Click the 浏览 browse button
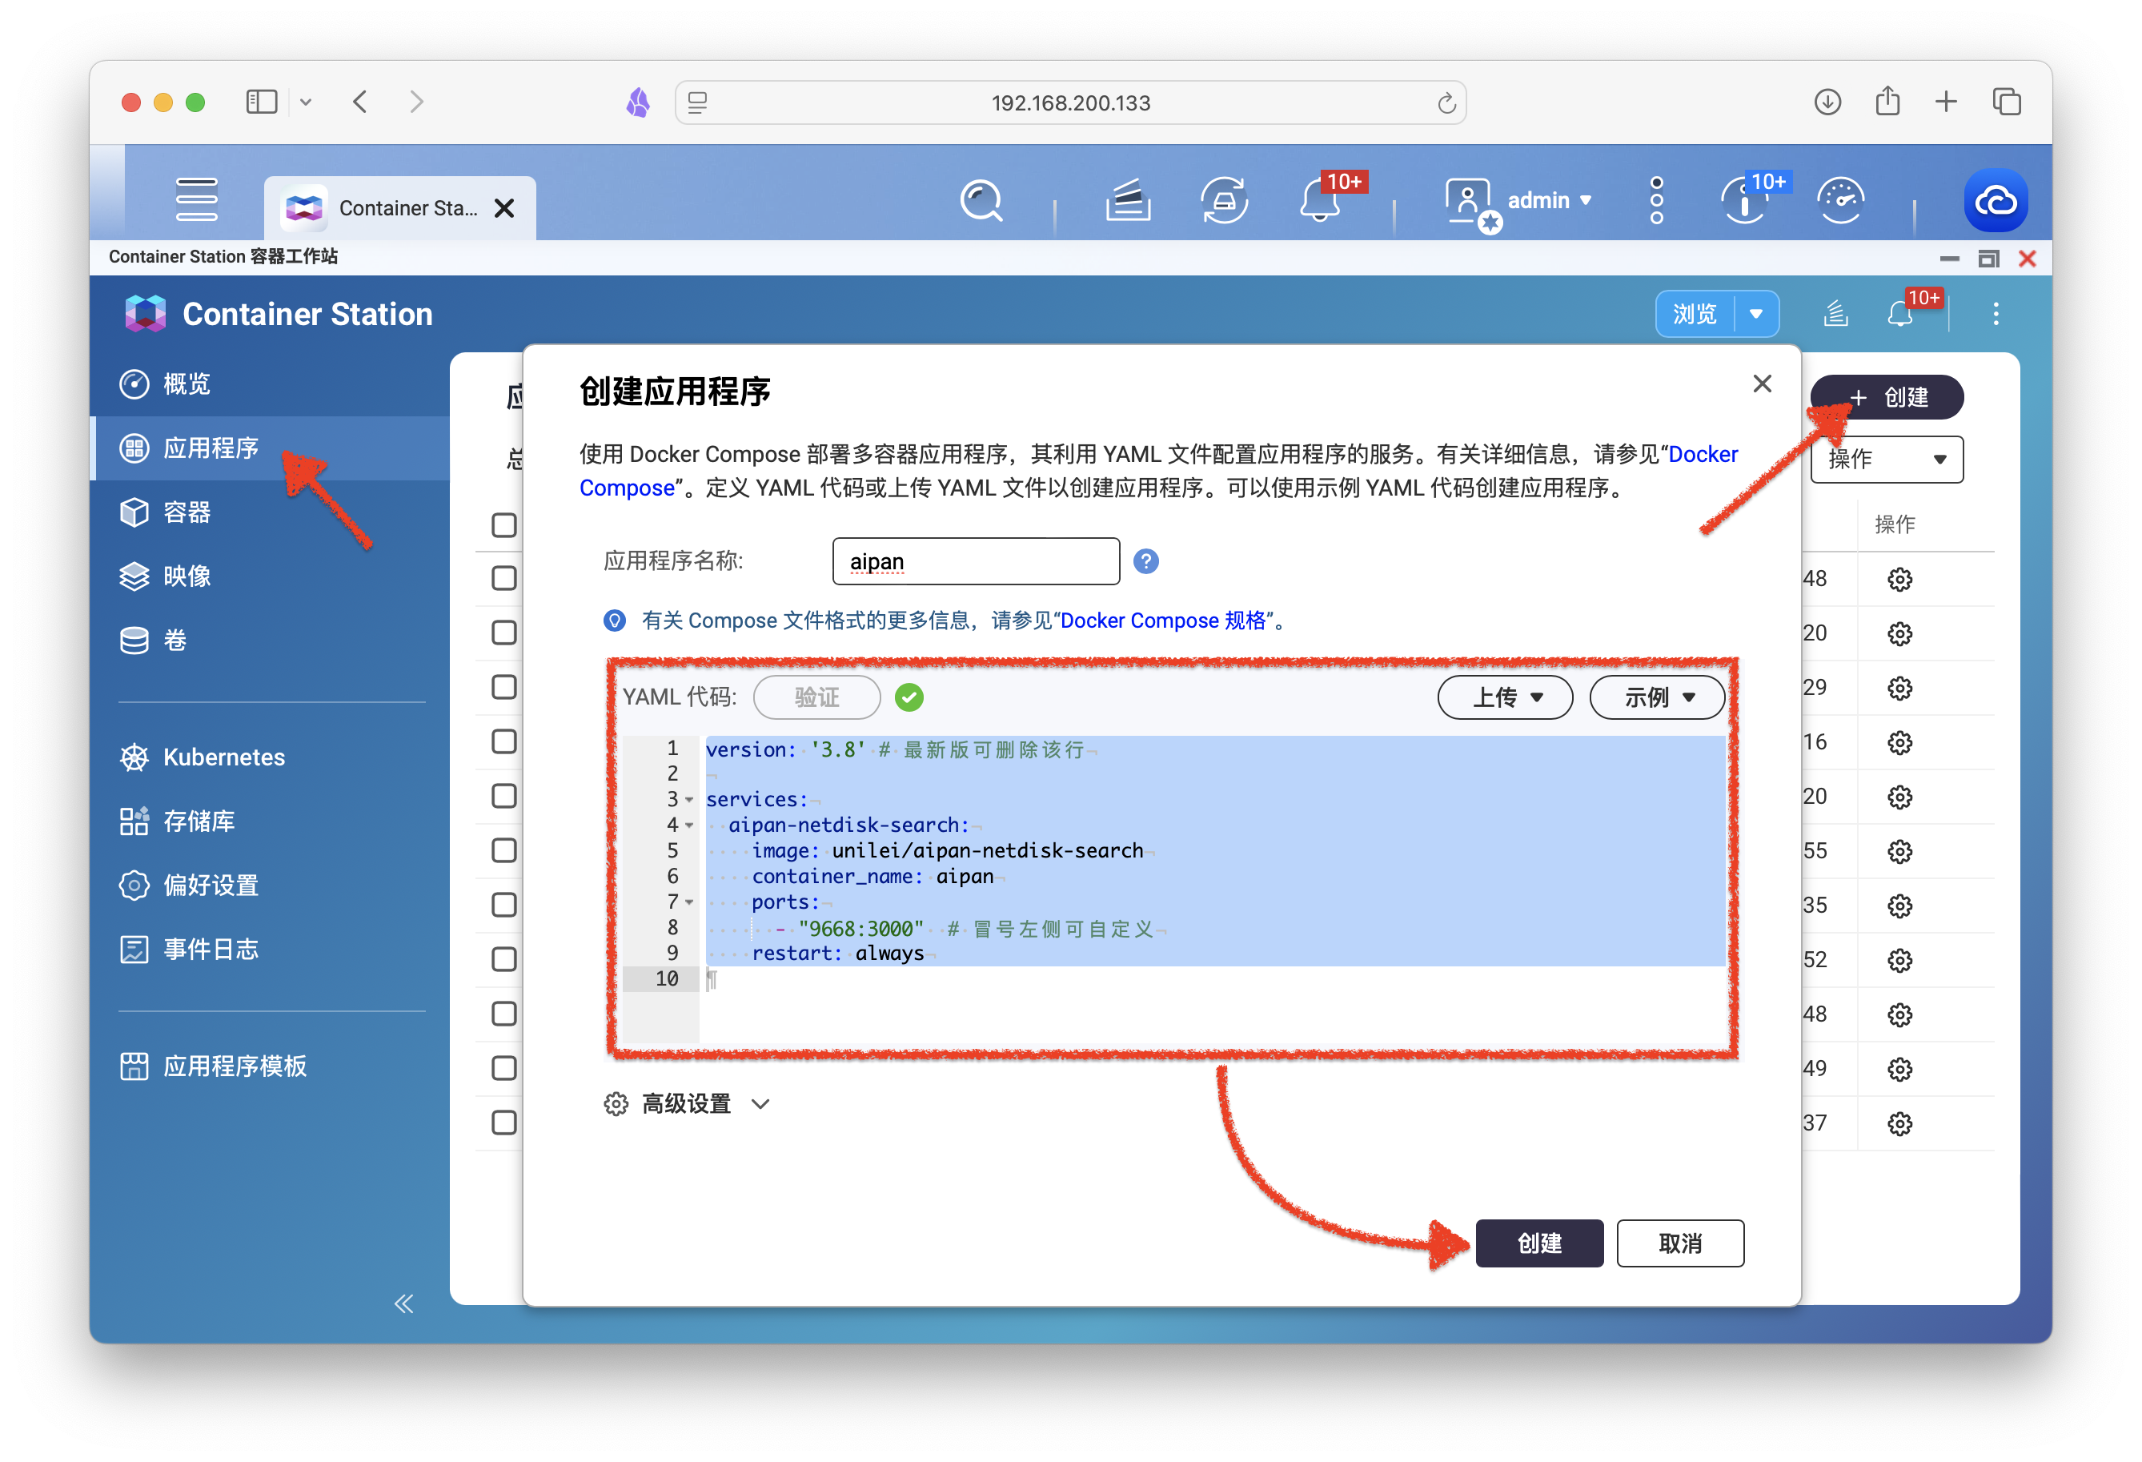 point(1695,315)
